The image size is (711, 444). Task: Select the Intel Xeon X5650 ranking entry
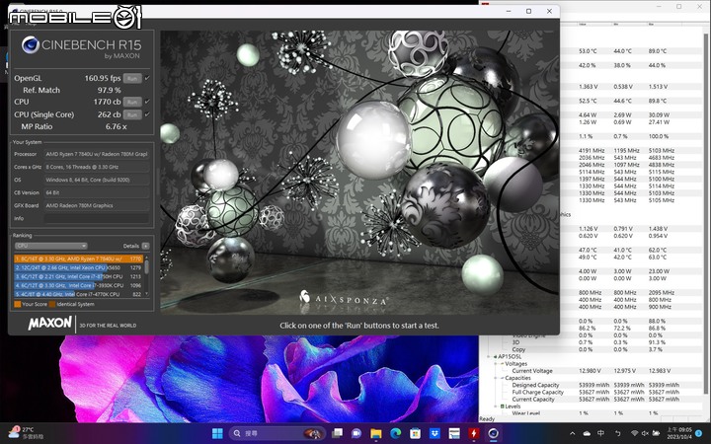[x=78, y=267]
